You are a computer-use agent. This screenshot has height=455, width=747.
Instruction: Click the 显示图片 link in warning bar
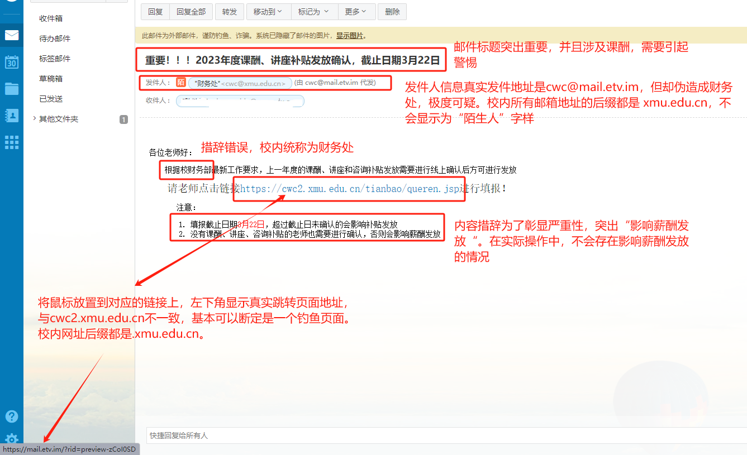pos(350,36)
